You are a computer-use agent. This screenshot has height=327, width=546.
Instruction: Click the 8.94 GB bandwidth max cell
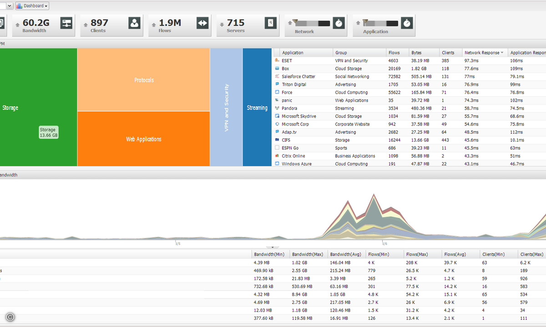[x=300, y=294]
